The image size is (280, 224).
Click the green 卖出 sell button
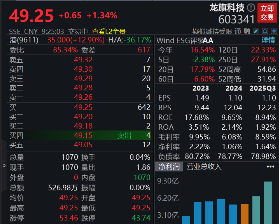pos(124,135)
